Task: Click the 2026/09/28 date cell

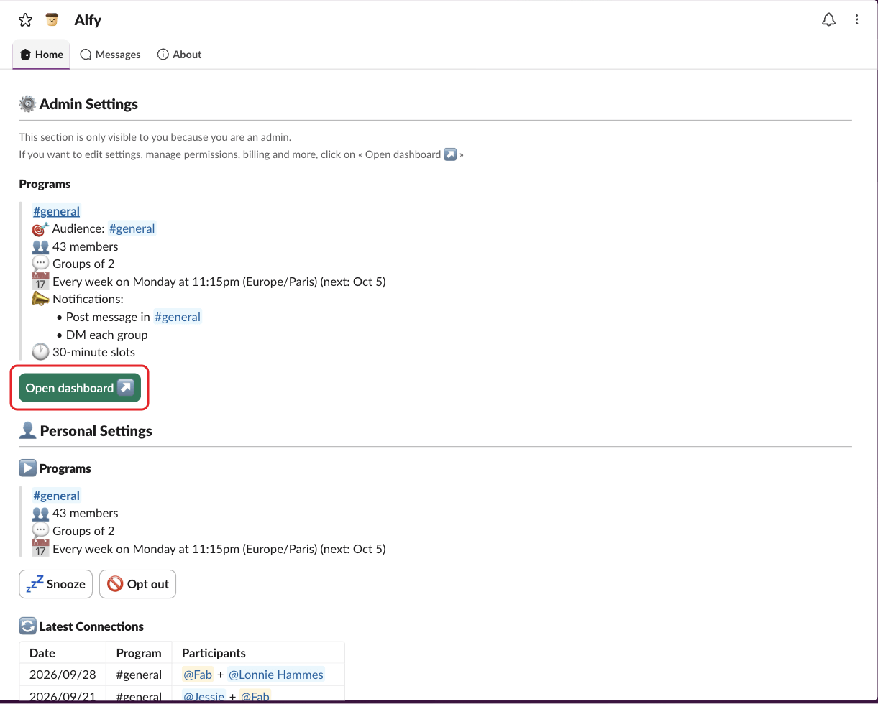Action: (x=63, y=675)
